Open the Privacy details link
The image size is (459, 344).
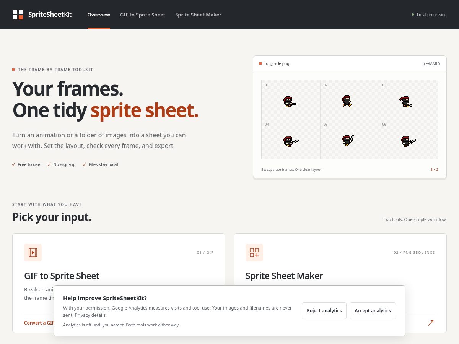90,315
